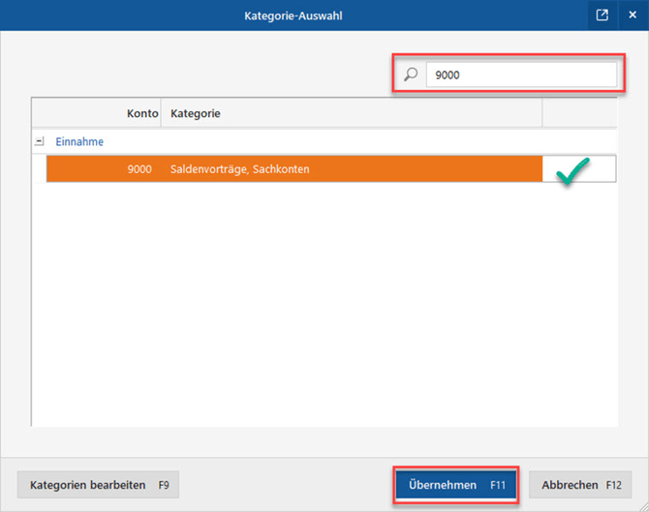649x512 pixels.
Task: Close the Kategorie-Auswahl dialog
Action: pos(633,15)
